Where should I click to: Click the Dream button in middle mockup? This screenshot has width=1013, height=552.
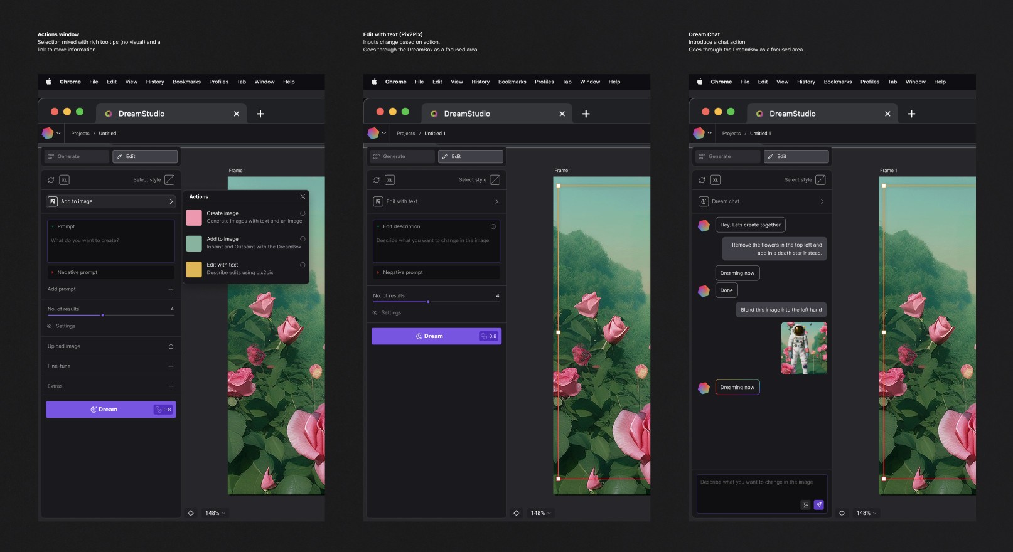click(436, 336)
